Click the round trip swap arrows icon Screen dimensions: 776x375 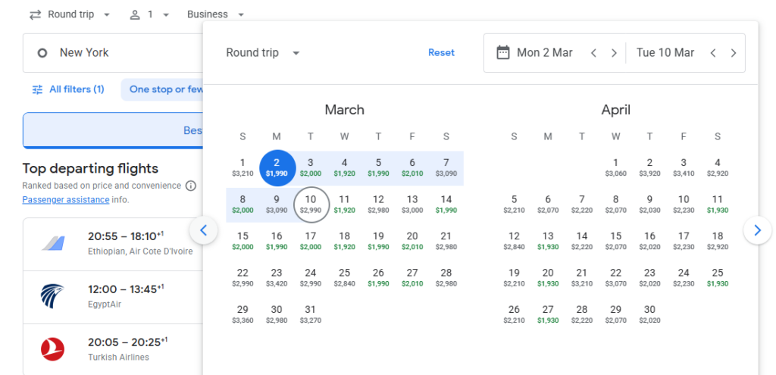click(x=35, y=15)
